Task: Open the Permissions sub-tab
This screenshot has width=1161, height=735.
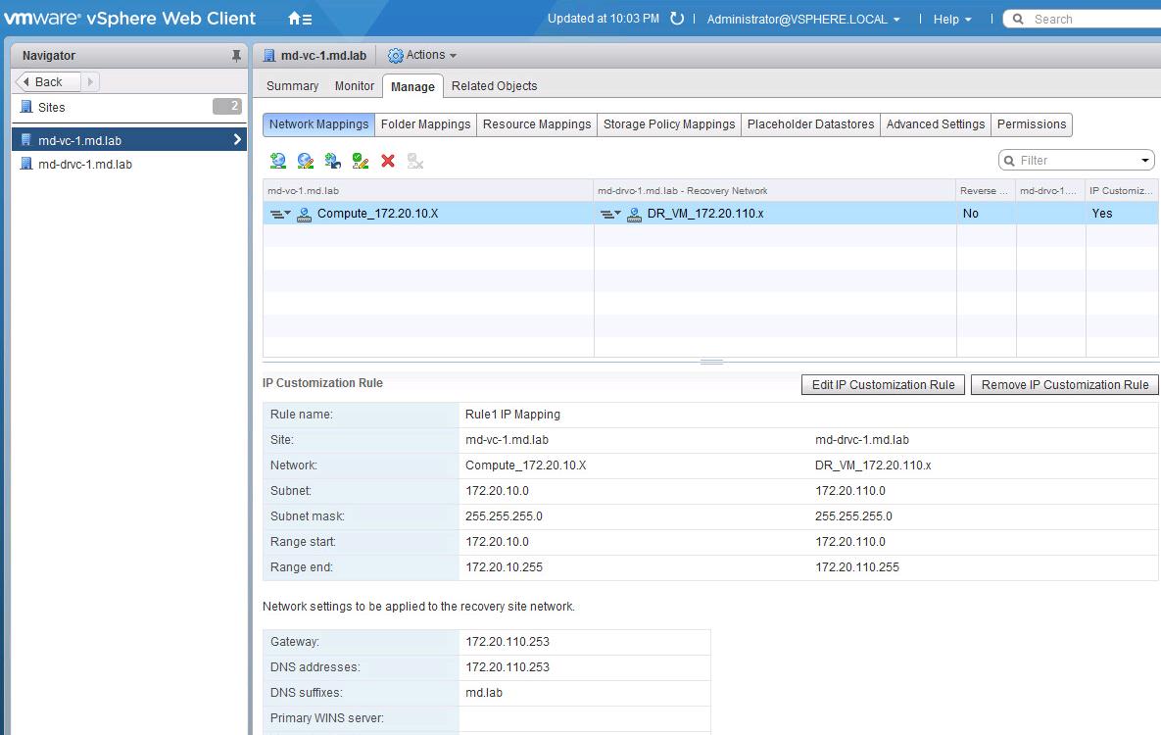Action: (1032, 124)
